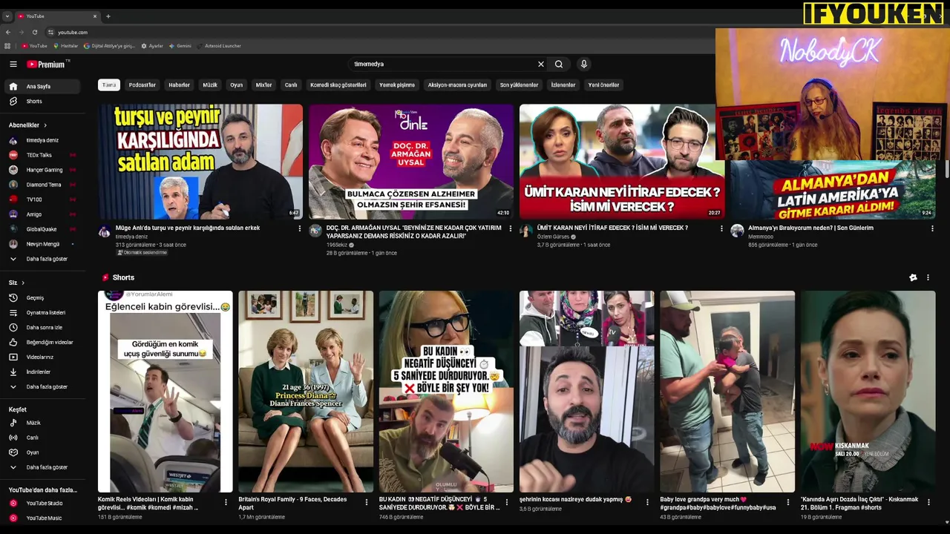Click the address bar URL

(73, 33)
